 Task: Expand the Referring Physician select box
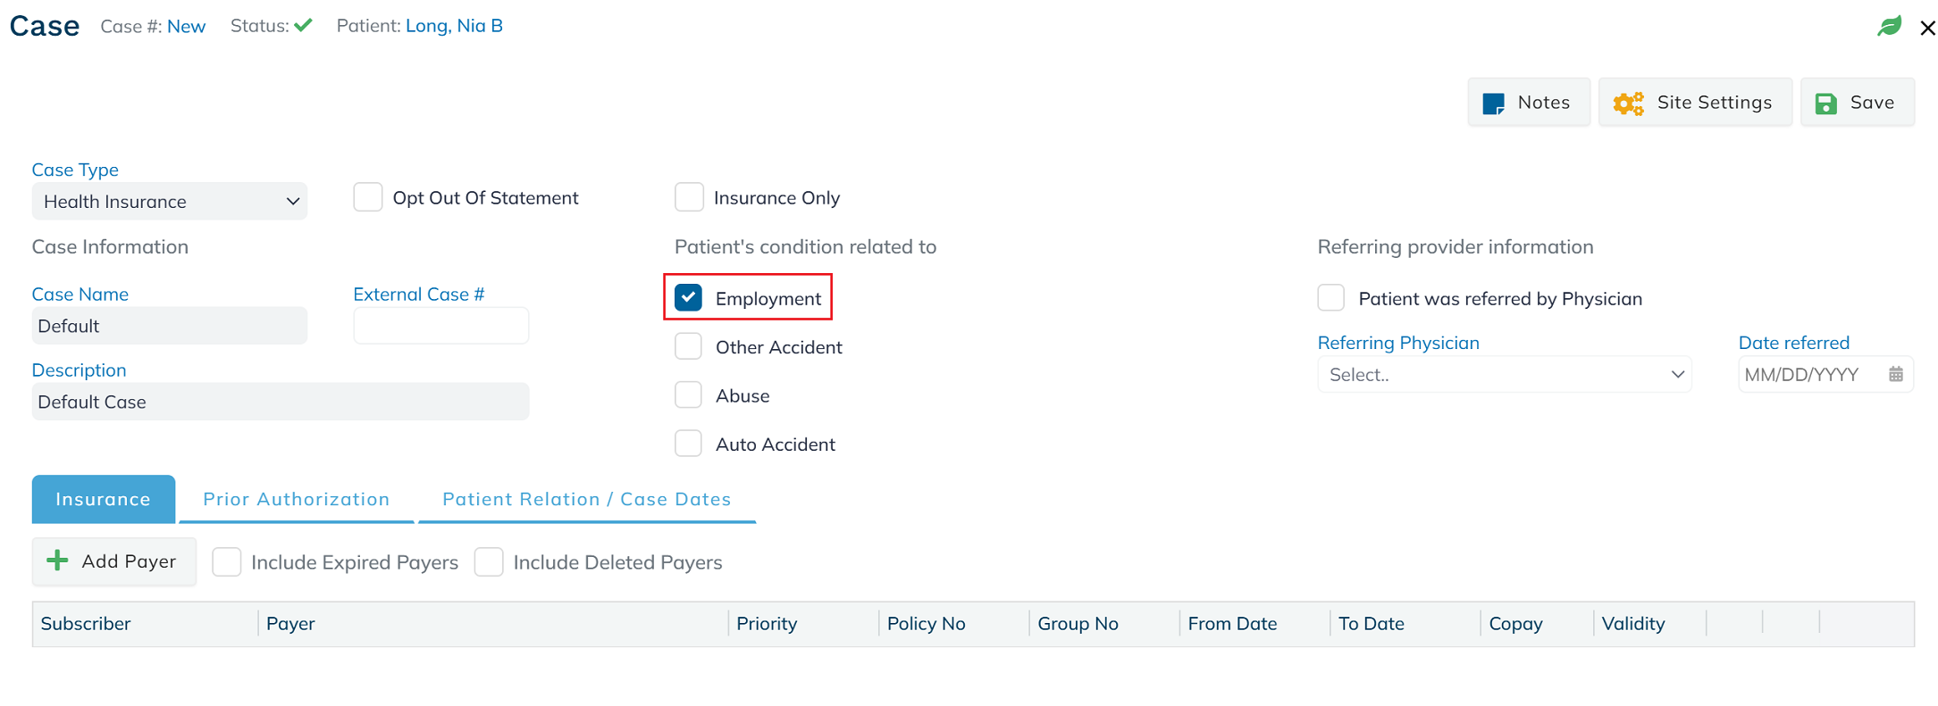[x=1505, y=375]
